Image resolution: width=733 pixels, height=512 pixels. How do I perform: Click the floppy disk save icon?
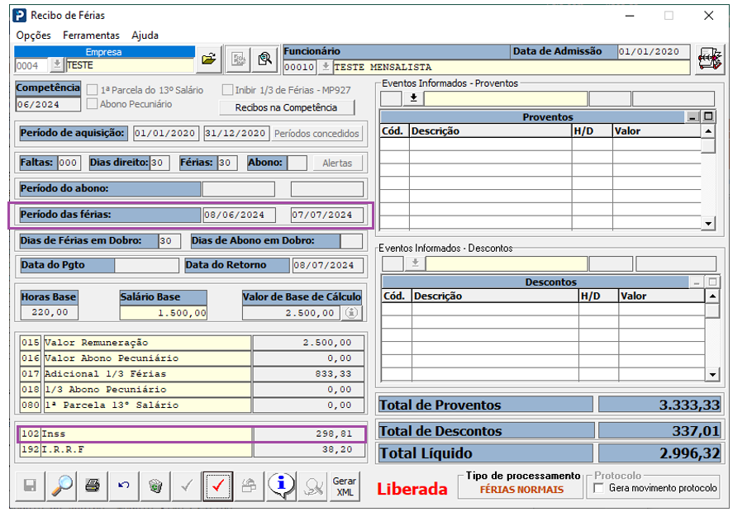pyautogui.click(x=30, y=486)
